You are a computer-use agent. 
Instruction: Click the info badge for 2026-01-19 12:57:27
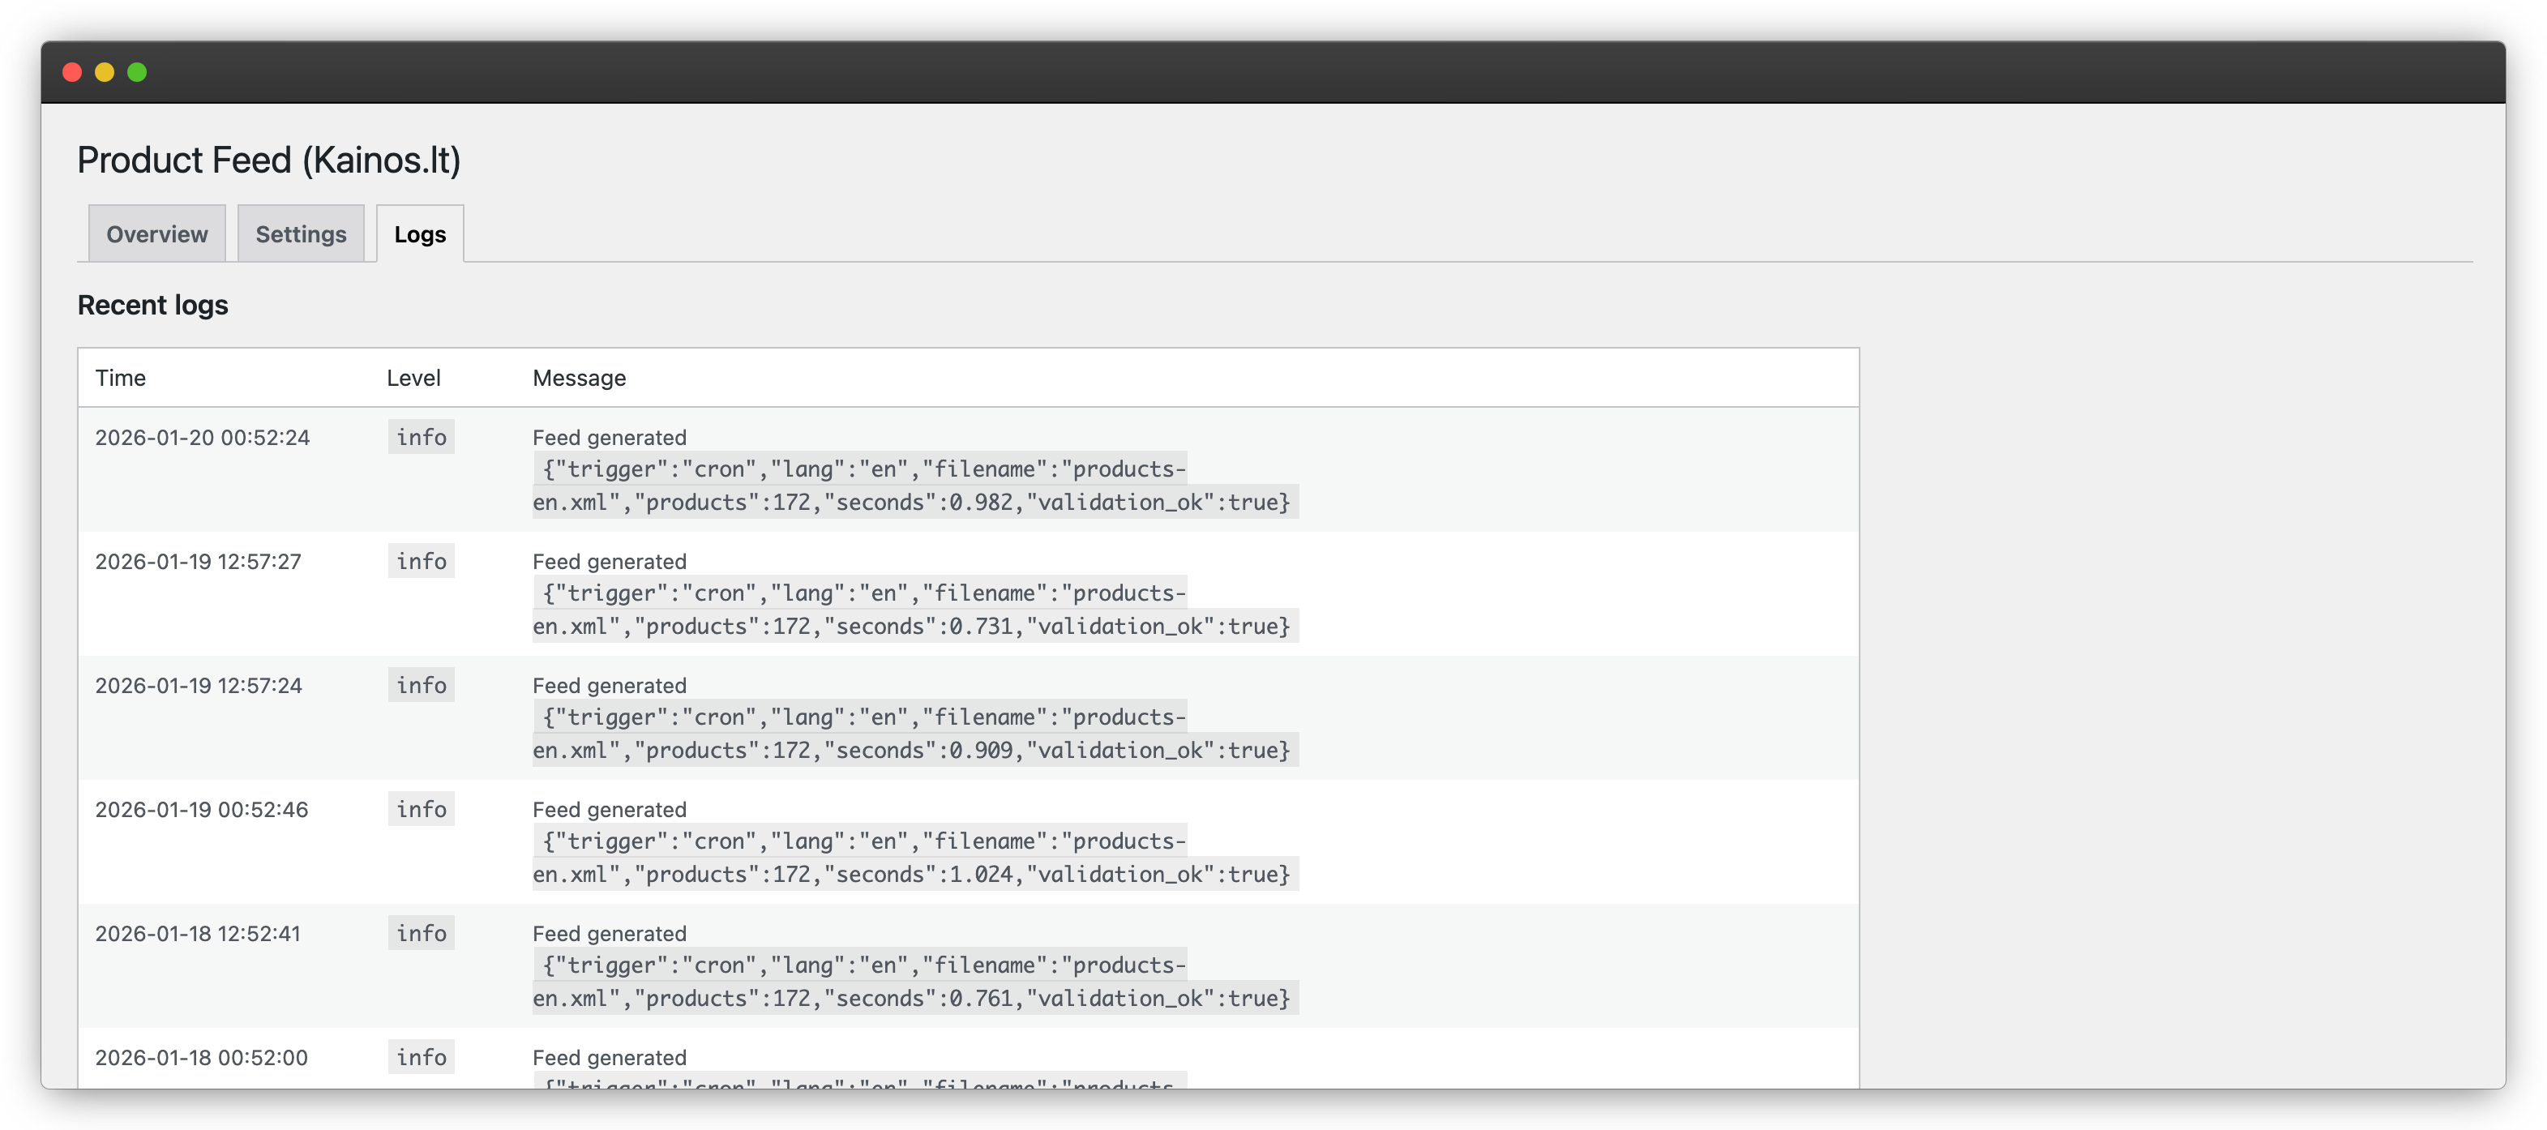(x=422, y=562)
